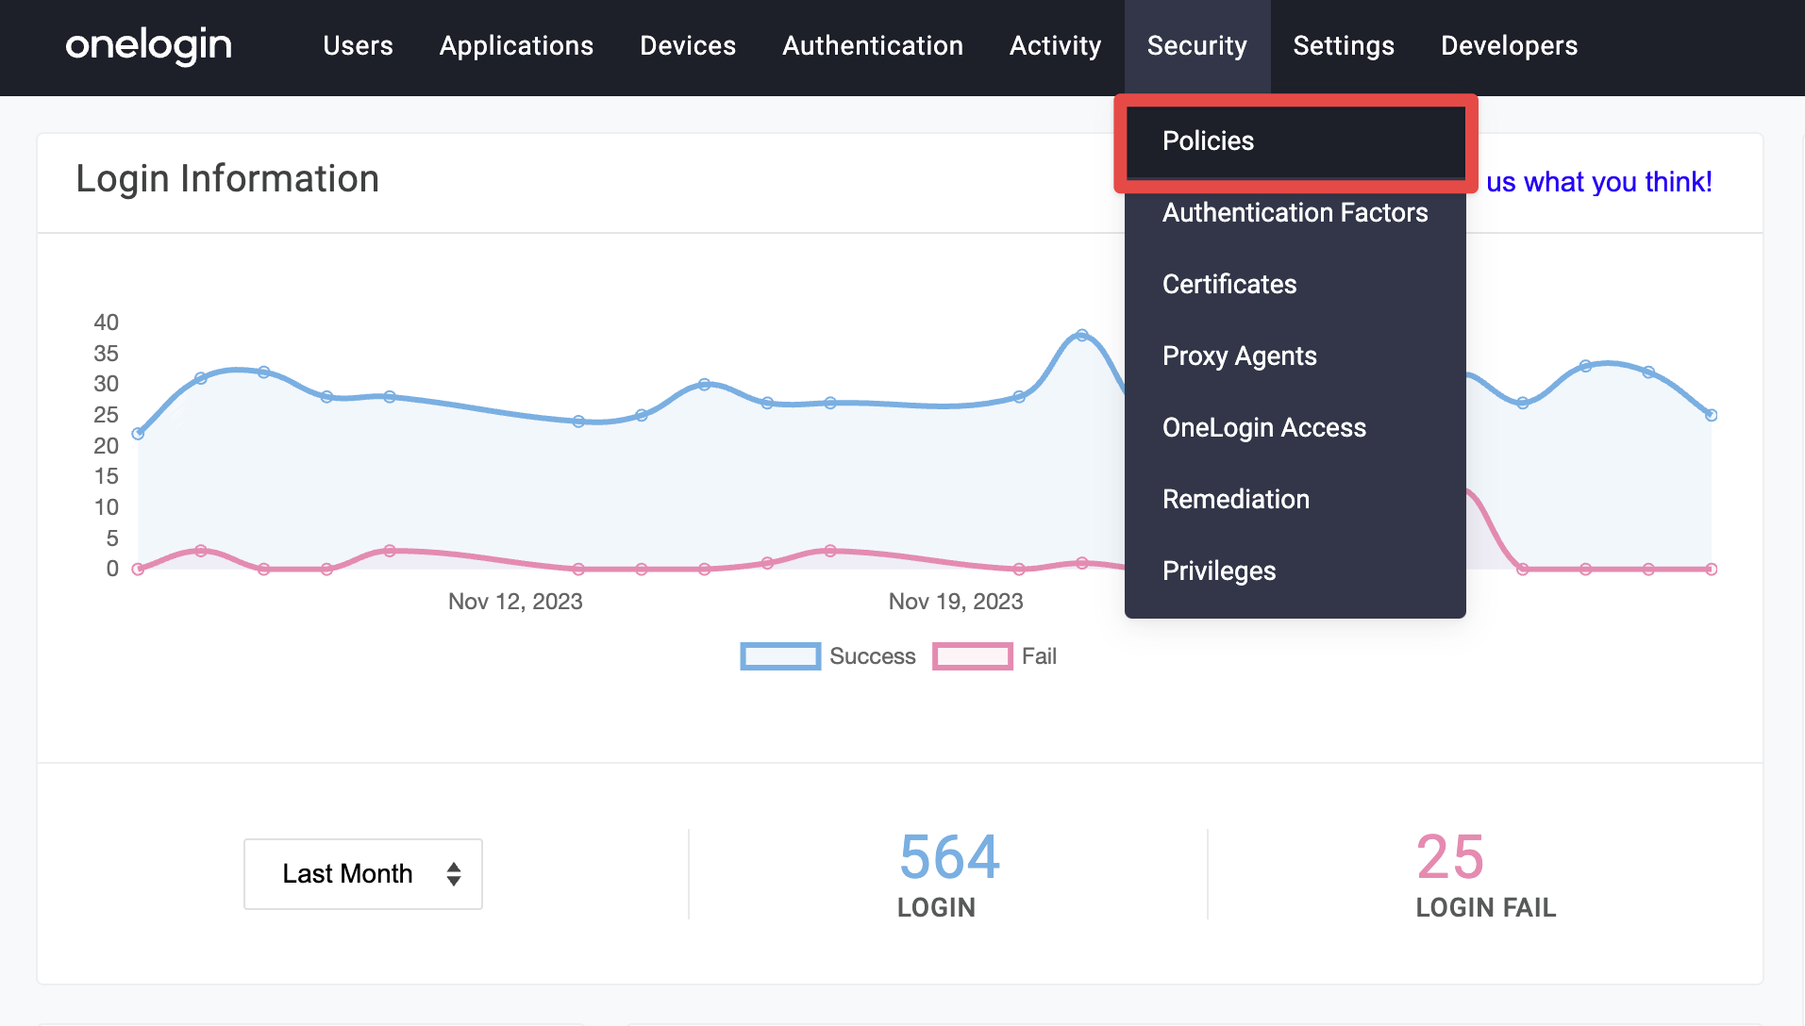Open the Last Month period dropdown

point(363,874)
